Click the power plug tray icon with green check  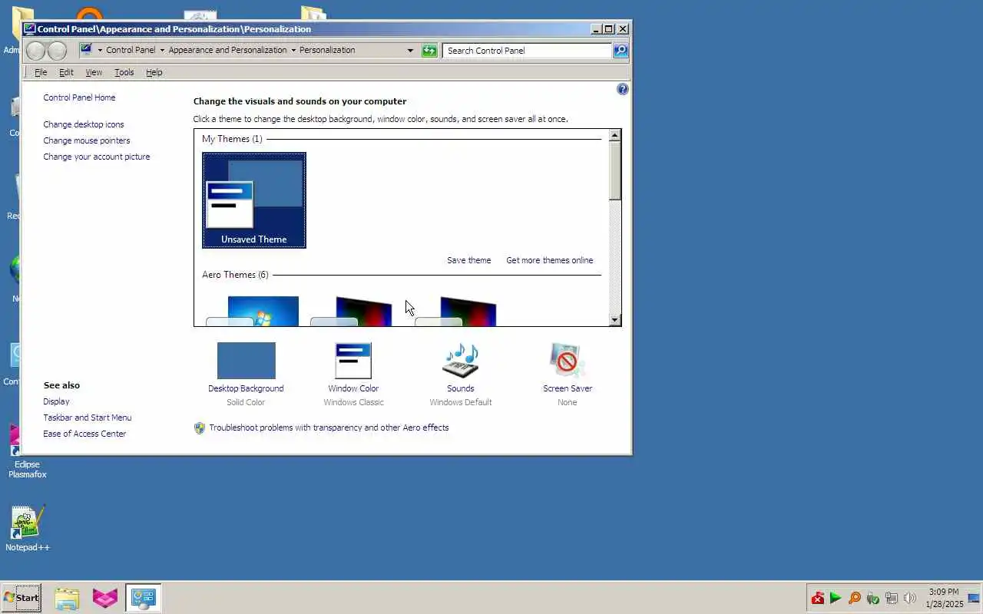click(872, 598)
